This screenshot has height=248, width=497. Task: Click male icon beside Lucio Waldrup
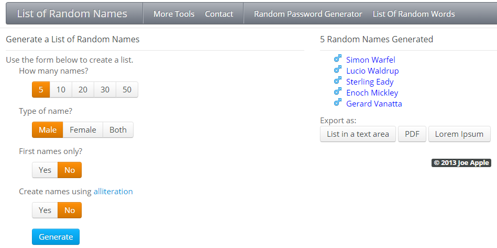tap(338, 70)
